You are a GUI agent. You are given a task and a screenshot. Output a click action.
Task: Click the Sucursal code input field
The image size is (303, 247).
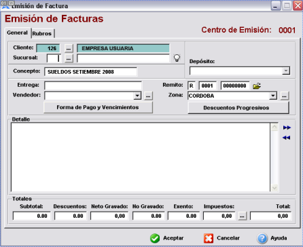point(54,58)
